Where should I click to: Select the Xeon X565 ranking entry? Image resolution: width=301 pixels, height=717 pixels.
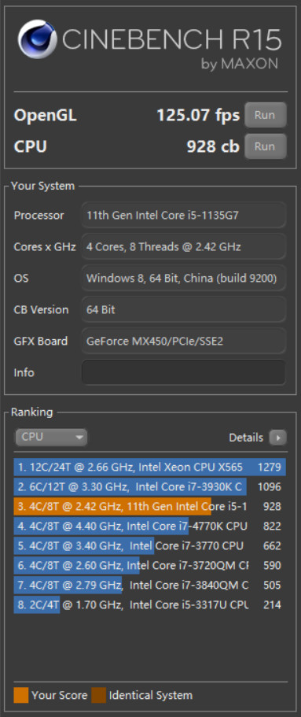pos(150,468)
